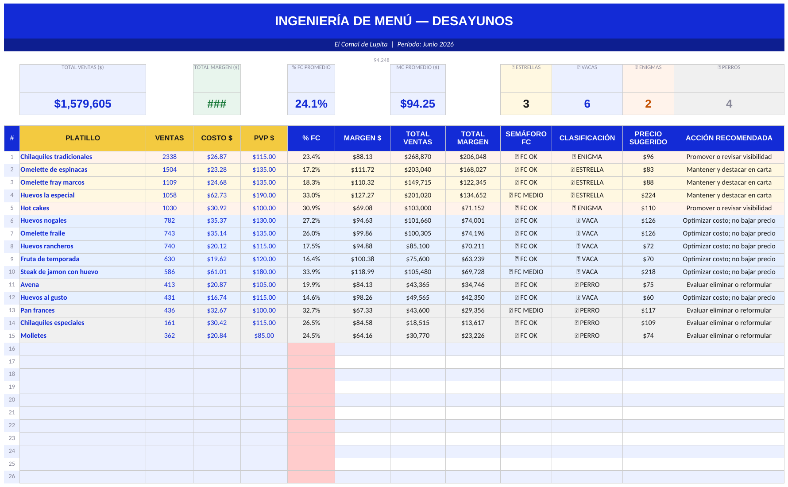Image resolution: width=788 pixels, height=487 pixels.
Task: Click the % FC column header
Action: (x=311, y=138)
